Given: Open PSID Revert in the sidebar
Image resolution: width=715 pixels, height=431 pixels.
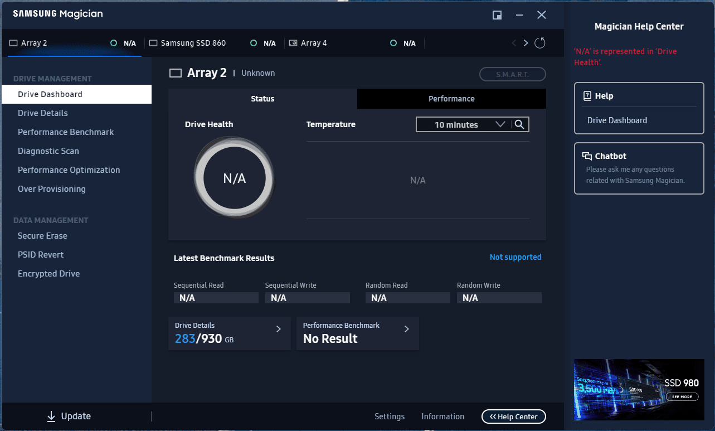Looking at the screenshot, I should (76, 255).
